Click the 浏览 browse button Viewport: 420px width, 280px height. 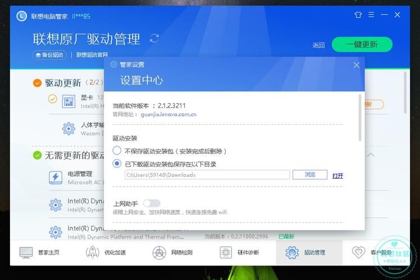click(310, 175)
